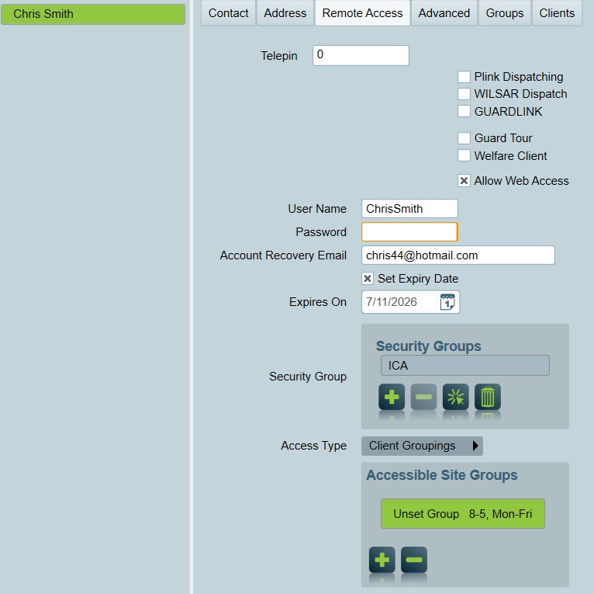Switch to the Clients tab

557,13
